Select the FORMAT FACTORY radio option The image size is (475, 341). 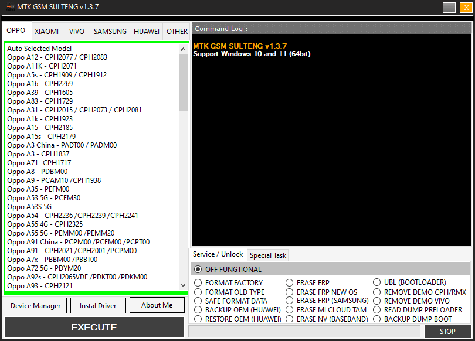[x=198, y=283]
